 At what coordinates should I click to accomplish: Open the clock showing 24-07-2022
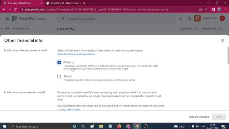point(213,126)
